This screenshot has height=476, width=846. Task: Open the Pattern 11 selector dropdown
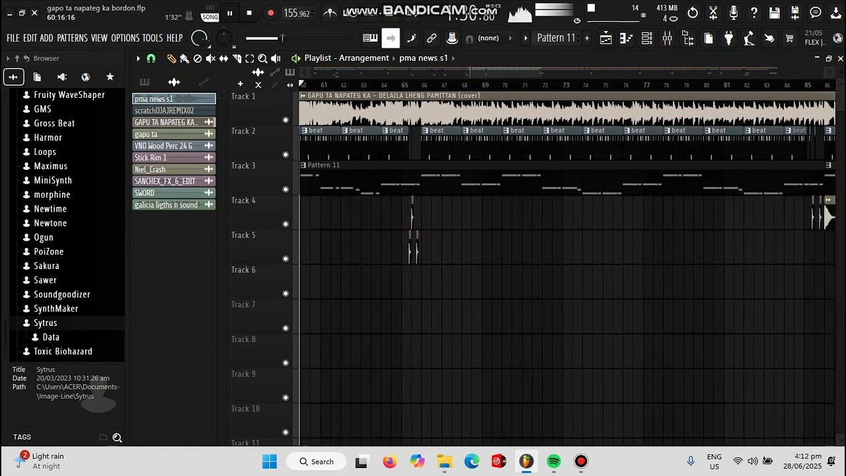(556, 38)
